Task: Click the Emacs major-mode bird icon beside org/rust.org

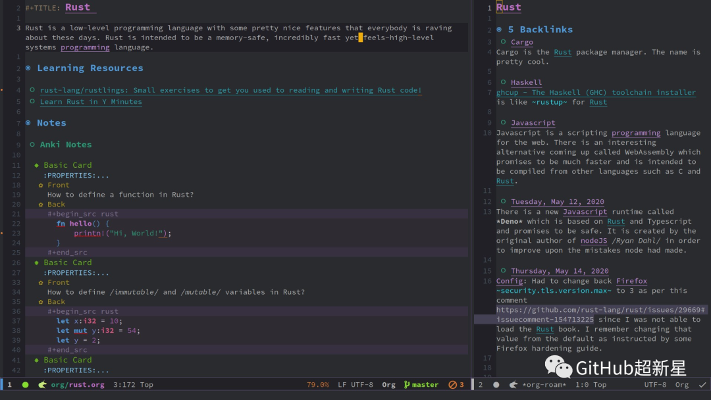Action: [42, 385]
